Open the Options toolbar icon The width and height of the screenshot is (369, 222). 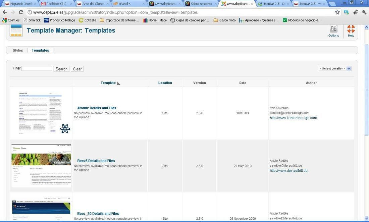click(x=333, y=31)
